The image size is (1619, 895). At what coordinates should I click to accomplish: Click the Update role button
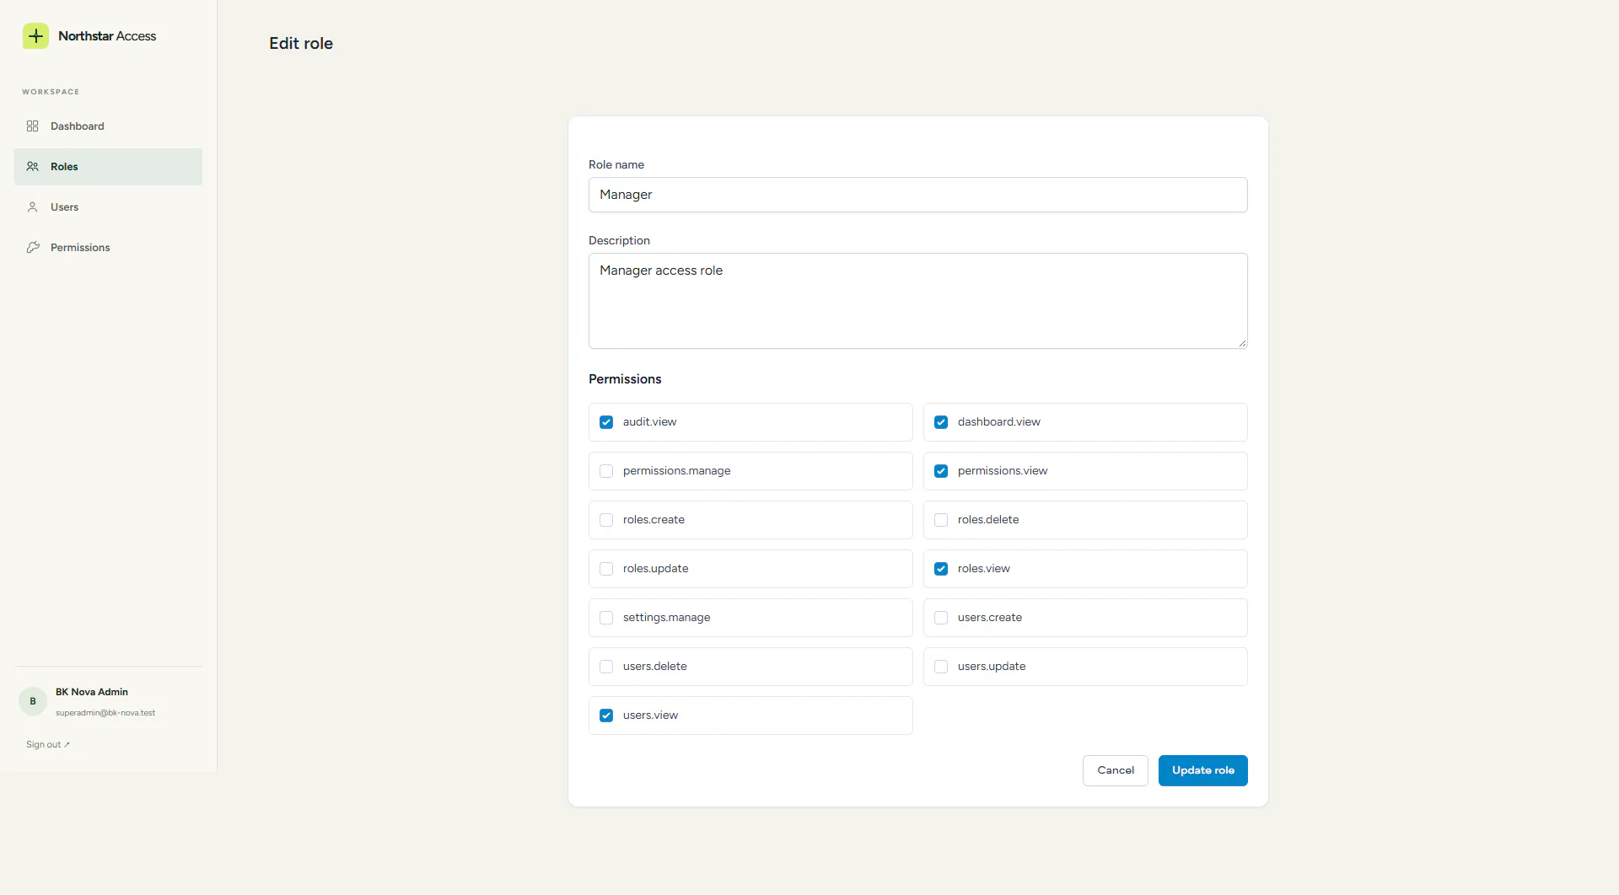tap(1202, 770)
